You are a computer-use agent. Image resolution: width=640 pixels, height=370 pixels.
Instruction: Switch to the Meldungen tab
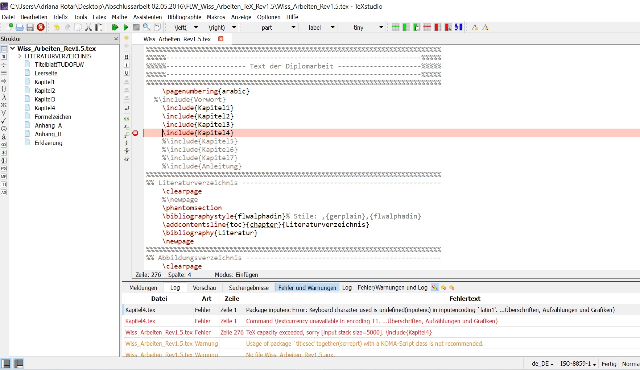(x=143, y=287)
